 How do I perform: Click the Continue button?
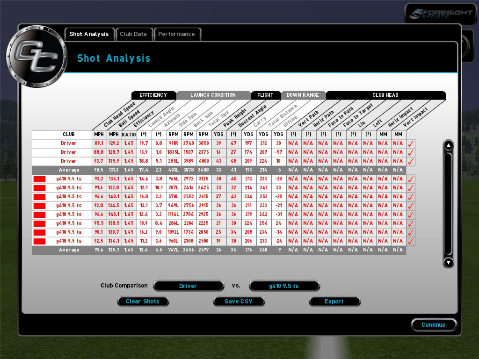(x=434, y=325)
